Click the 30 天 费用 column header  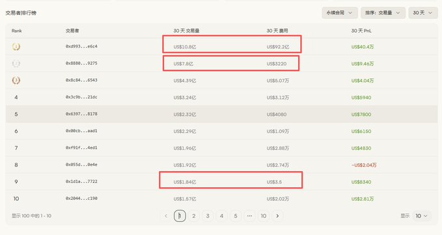point(277,31)
